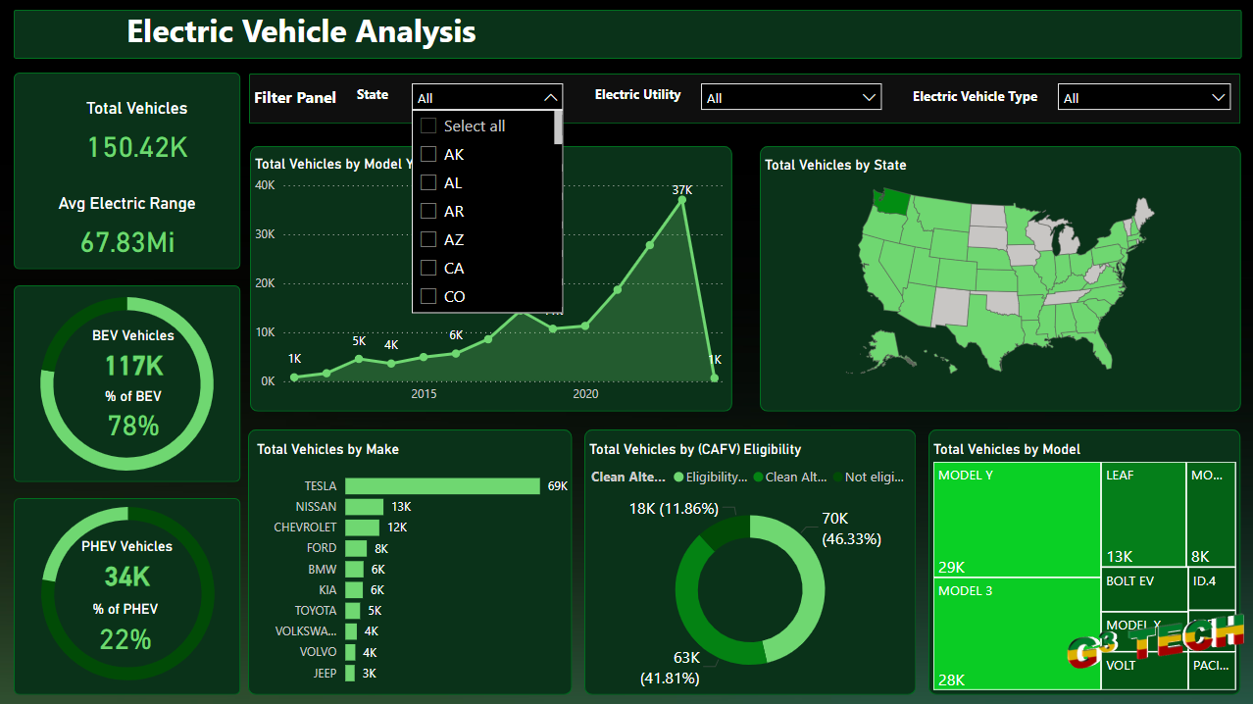Select the FORD bar in Make chart
This screenshot has height=704, width=1253.
356,548
